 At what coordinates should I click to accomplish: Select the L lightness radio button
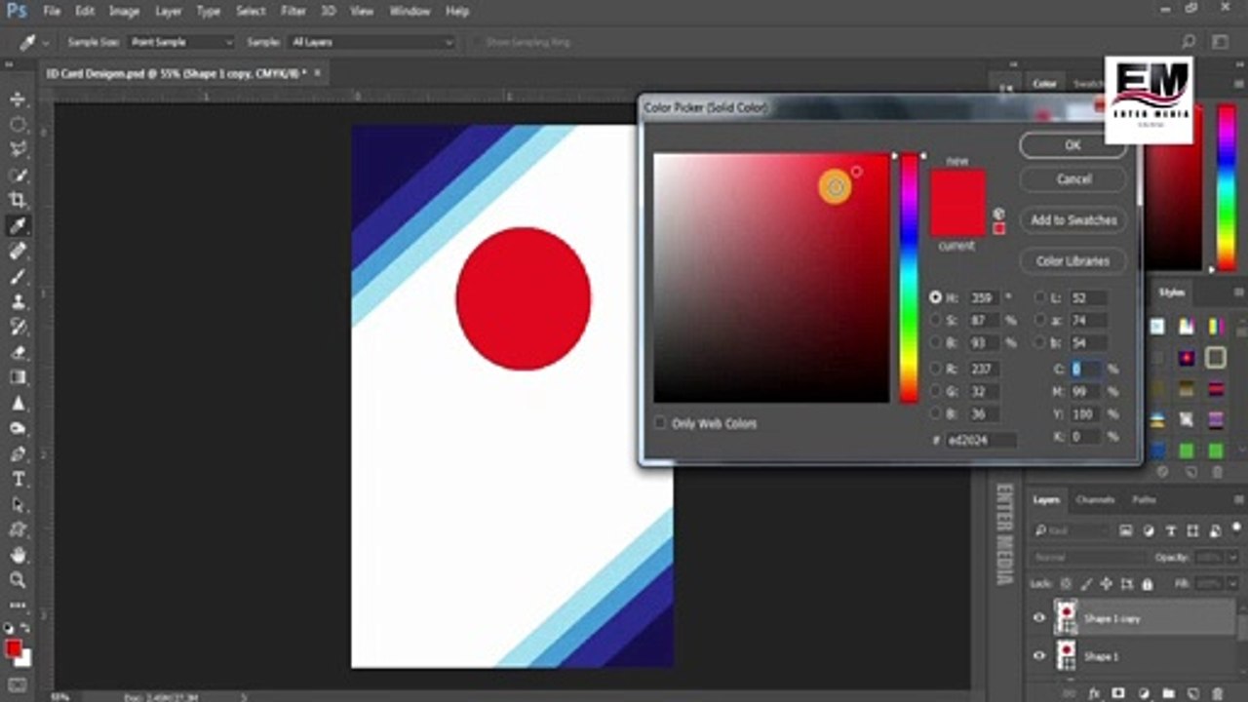click(1040, 297)
